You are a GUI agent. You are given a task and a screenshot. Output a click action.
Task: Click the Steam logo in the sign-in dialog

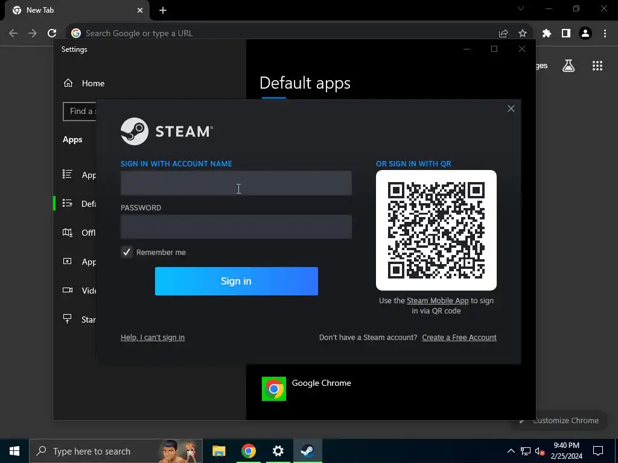pos(167,131)
